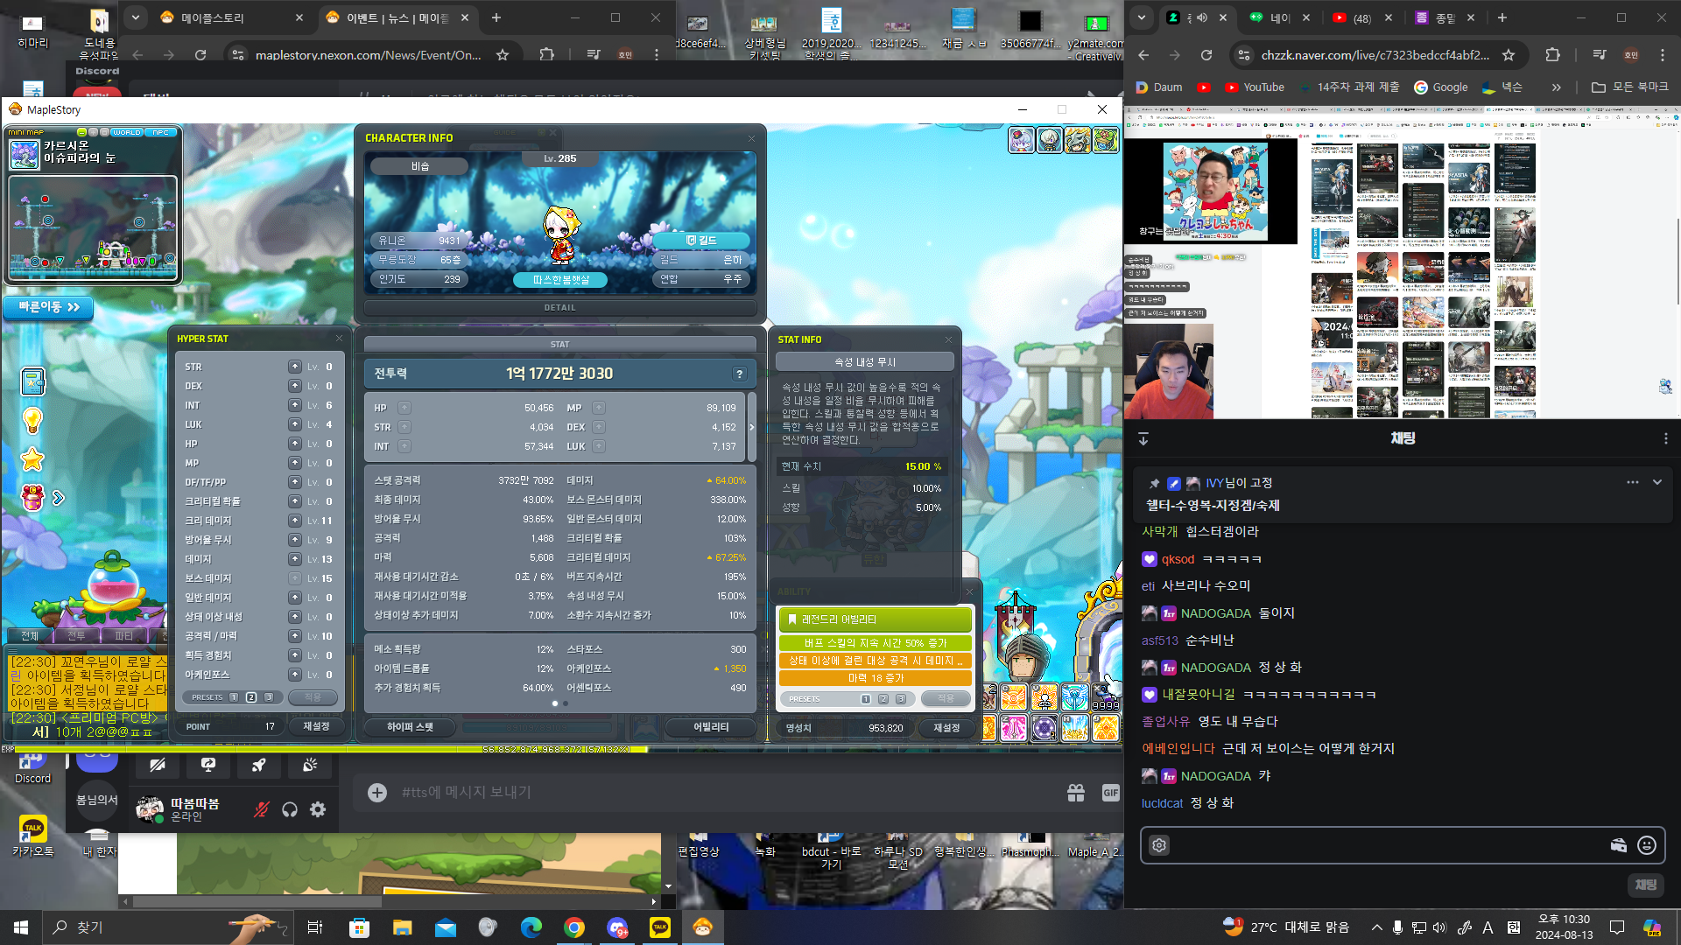
Task: Open emoji picker in chzzk chat
Action: (x=1647, y=845)
